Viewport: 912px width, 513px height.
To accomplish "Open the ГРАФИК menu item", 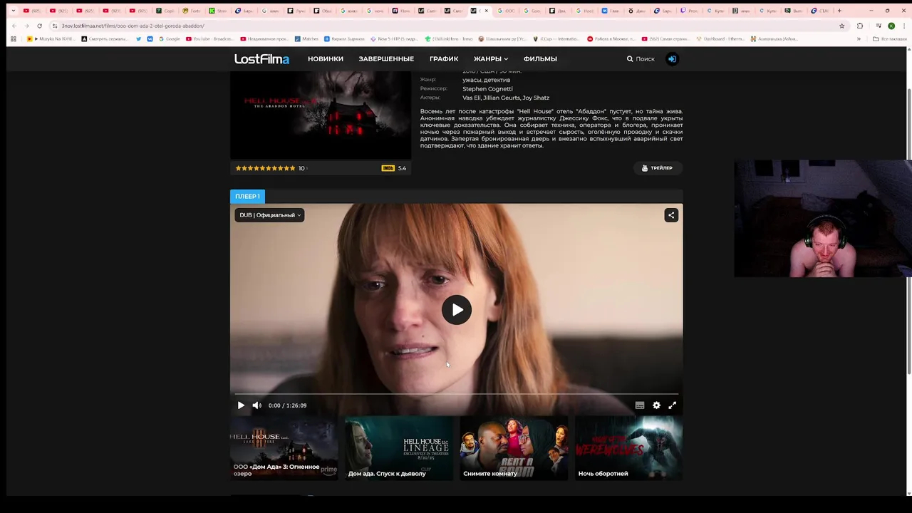I will [444, 59].
